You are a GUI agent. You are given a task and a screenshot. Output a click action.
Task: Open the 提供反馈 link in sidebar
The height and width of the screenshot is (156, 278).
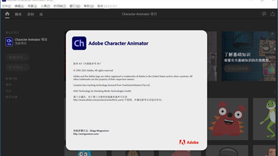point(12,97)
